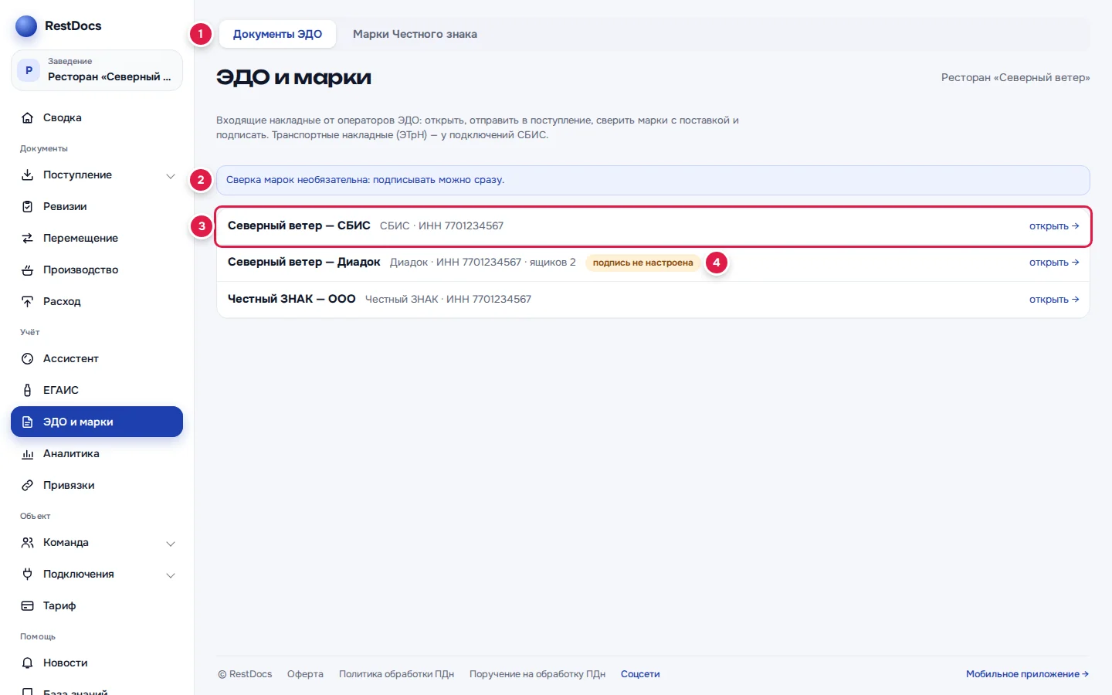Screen dimensions: 1112x695
Task: Open Новости in the Помощь group
Action: coord(97,663)
